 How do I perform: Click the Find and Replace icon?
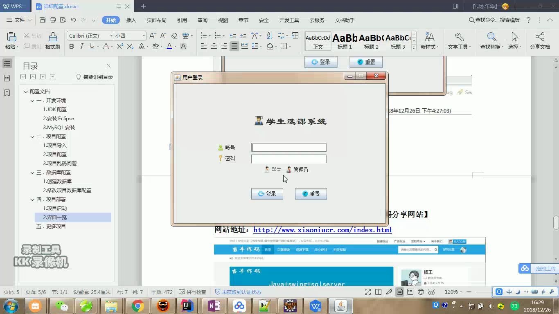pyautogui.click(x=491, y=36)
